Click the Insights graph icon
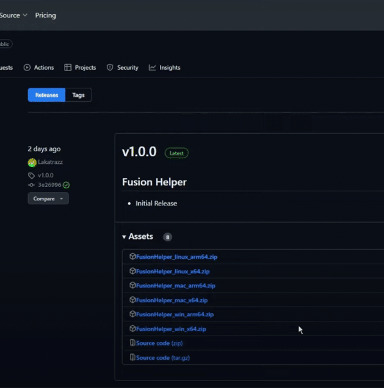Screen dimensions: 384x388 [152, 68]
